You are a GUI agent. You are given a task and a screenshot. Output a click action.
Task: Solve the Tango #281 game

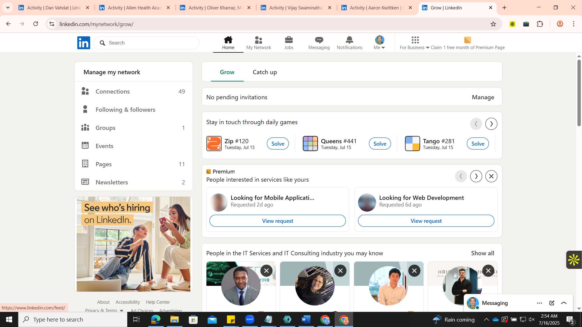478,144
